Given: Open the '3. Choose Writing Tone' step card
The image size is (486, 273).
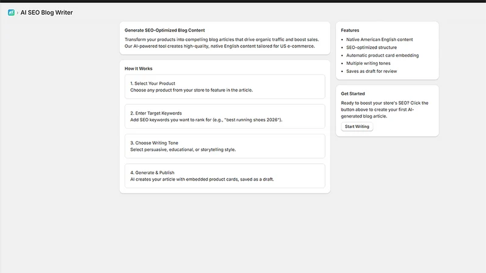Looking at the screenshot, I should pyautogui.click(x=225, y=146).
